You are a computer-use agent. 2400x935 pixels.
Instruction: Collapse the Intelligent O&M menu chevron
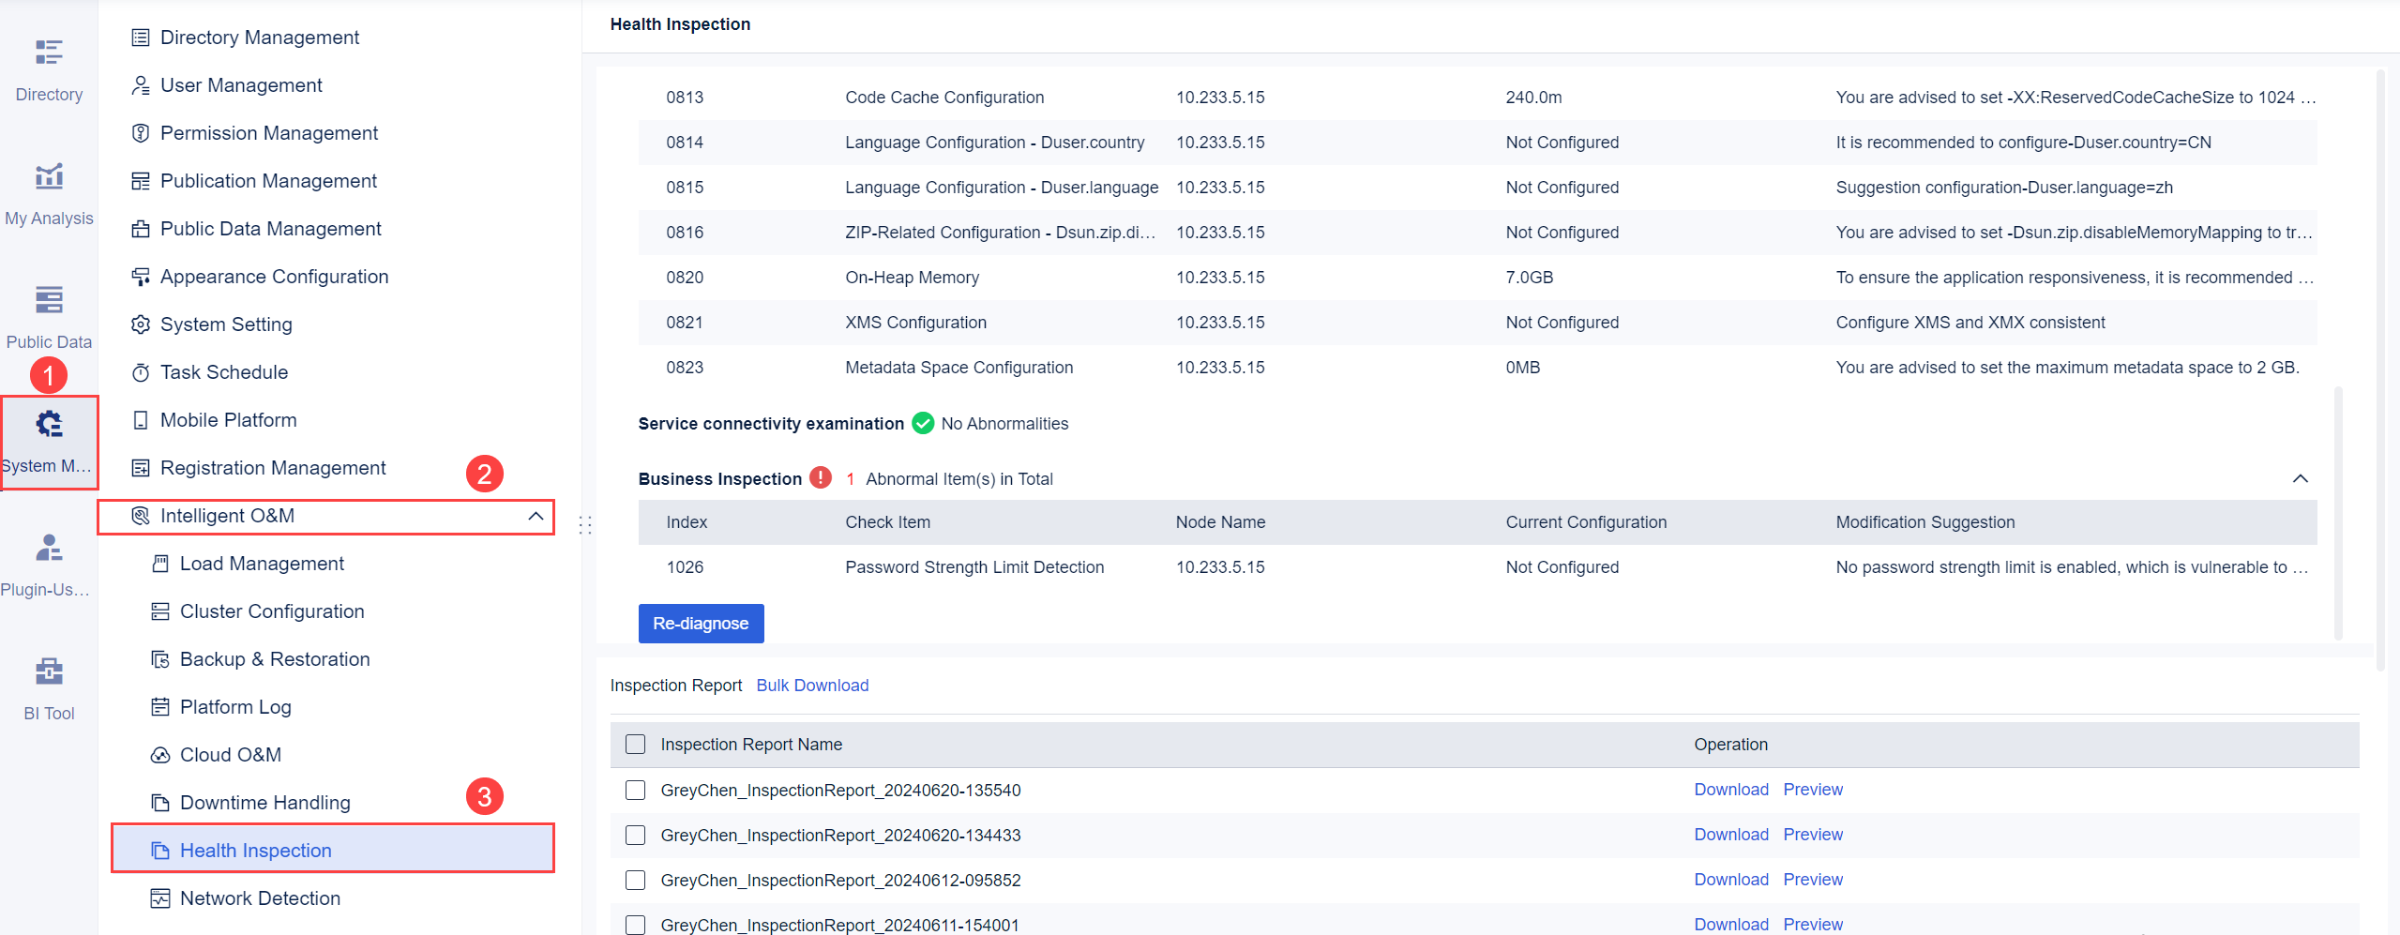point(536,516)
